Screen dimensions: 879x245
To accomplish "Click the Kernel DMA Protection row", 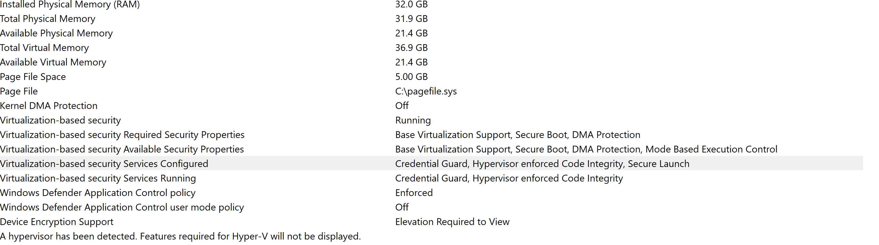I will click(49, 106).
